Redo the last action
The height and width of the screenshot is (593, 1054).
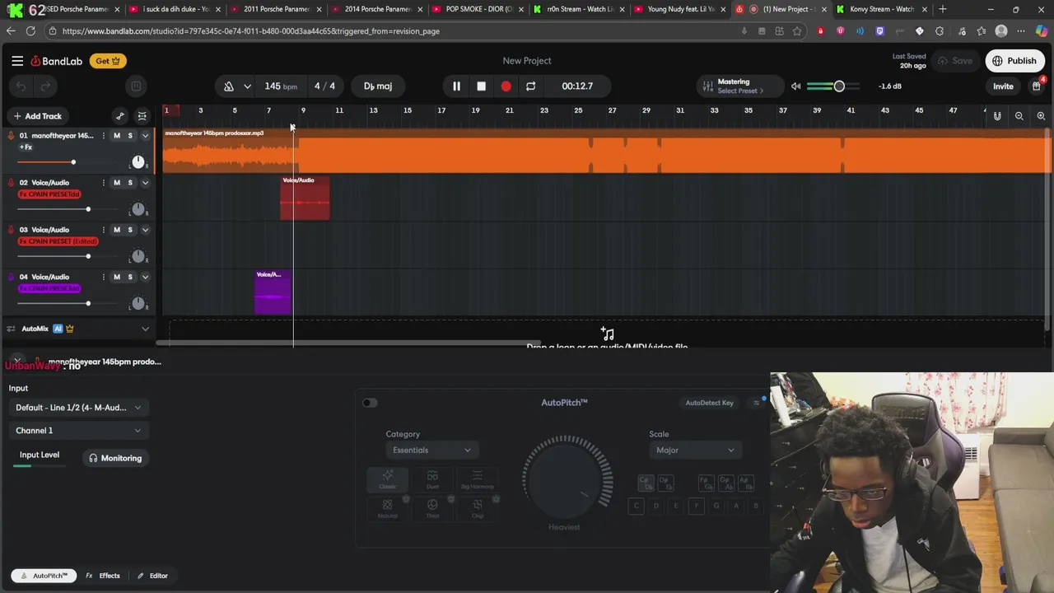tap(46, 86)
